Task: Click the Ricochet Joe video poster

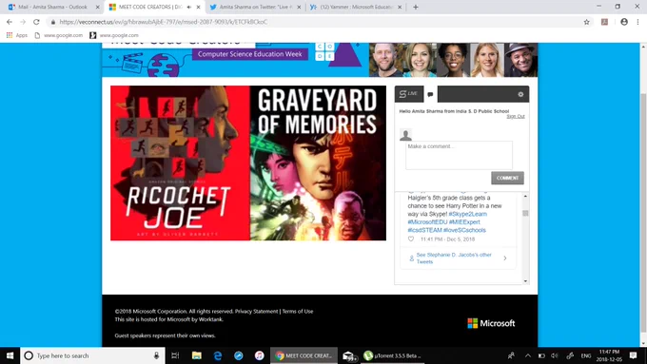Action: coord(180,163)
